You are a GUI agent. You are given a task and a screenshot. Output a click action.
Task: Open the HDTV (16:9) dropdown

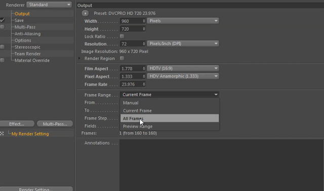183,68
